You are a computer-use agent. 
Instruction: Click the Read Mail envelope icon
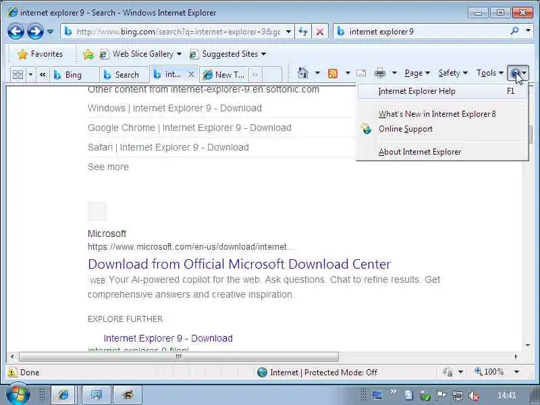(361, 73)
